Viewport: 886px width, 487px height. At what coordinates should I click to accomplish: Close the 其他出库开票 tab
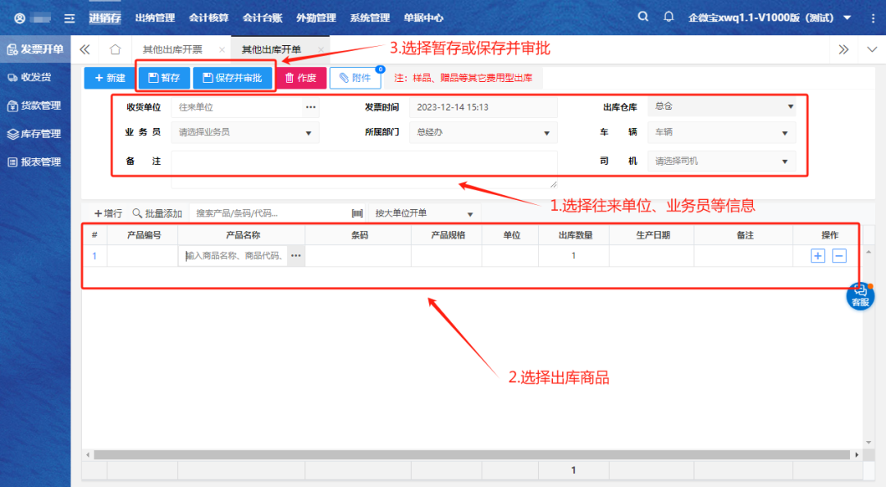[222, 50]
